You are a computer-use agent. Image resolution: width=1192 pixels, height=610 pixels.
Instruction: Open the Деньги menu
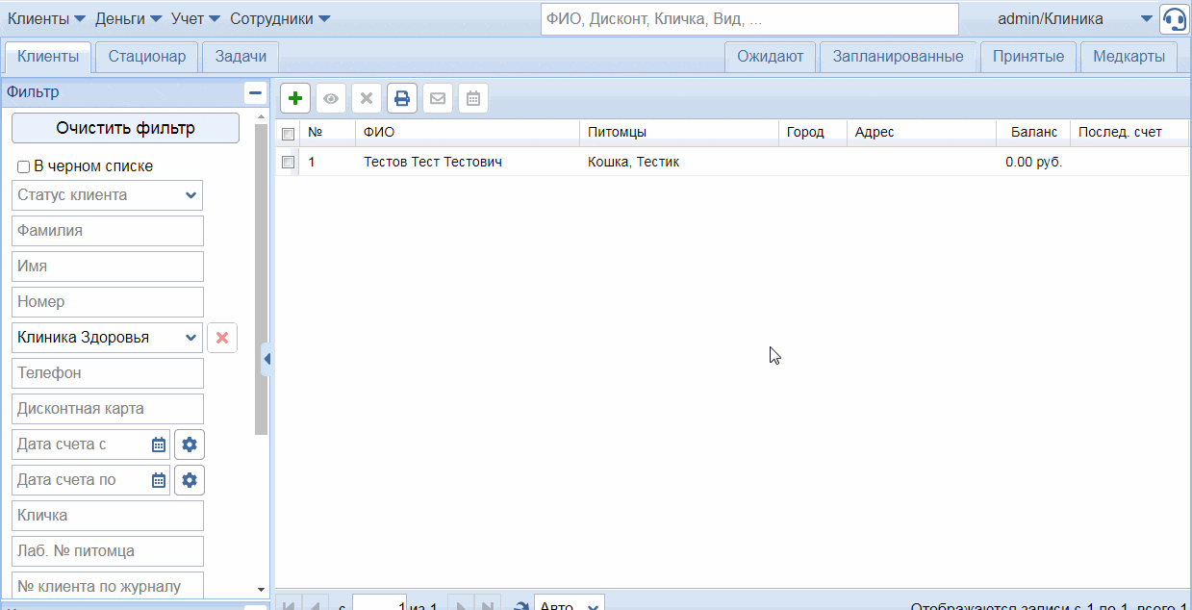127,19
